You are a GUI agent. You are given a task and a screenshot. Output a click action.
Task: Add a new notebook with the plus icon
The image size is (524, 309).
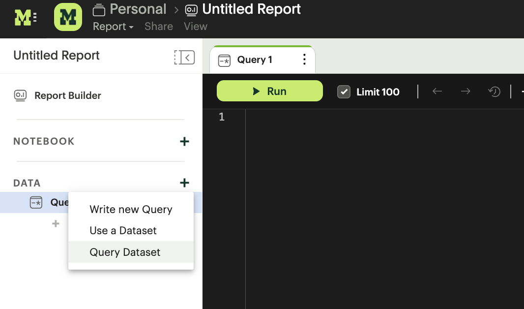click(184, 141)
